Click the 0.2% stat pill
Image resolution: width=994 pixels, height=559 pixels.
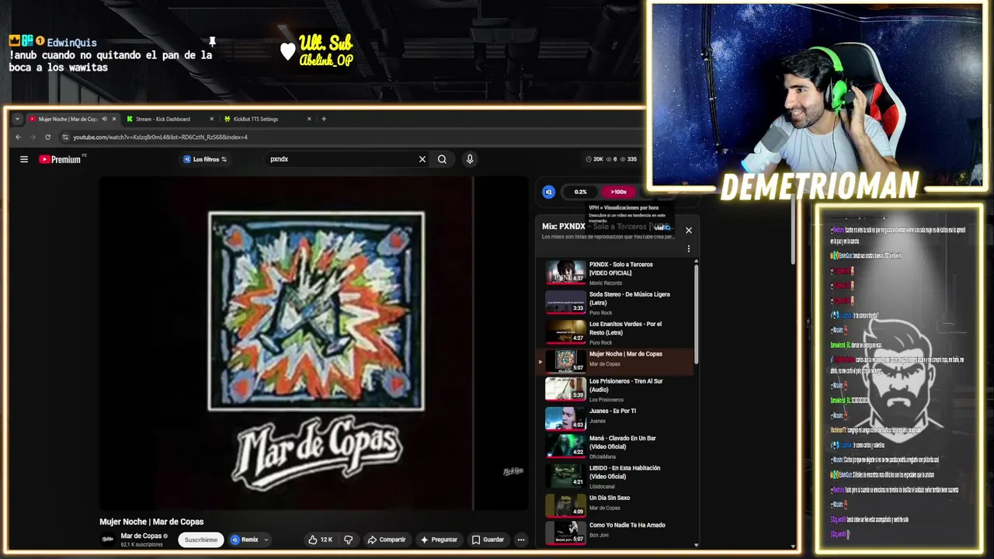(581, 192)
